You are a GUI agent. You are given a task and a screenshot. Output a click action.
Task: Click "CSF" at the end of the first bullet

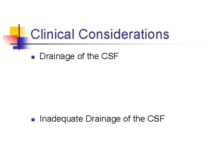[110, 56]
